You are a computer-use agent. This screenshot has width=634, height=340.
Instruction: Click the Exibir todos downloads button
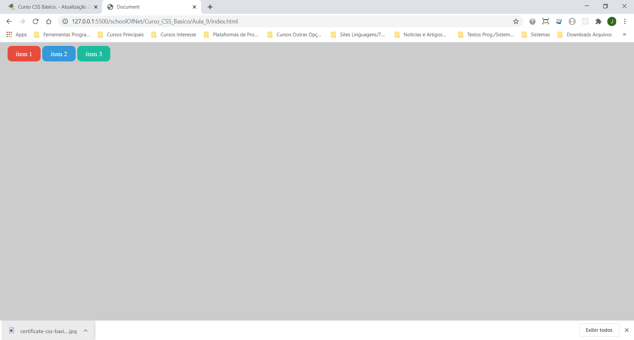599,330
